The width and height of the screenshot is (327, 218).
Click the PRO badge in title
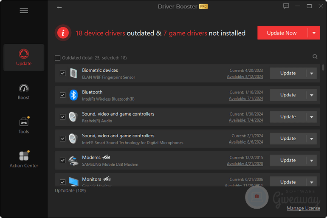[203, 6]
